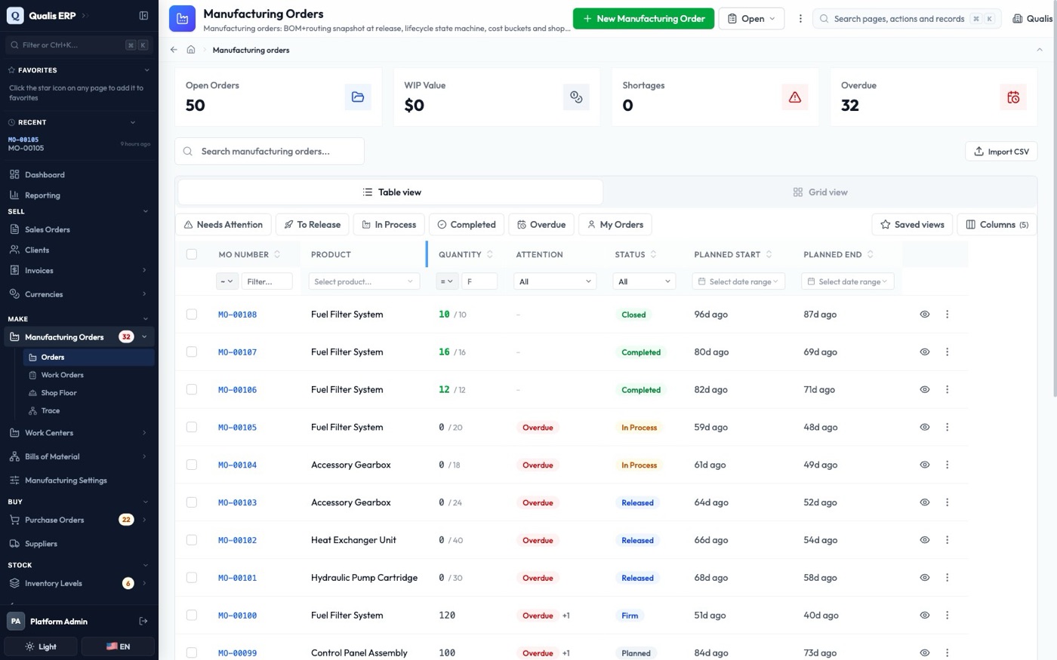Click back arrow in breadcrumb bar

(x=174, y=50)
